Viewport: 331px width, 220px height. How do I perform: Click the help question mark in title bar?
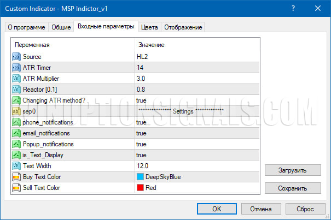click(x=293, y=8)
